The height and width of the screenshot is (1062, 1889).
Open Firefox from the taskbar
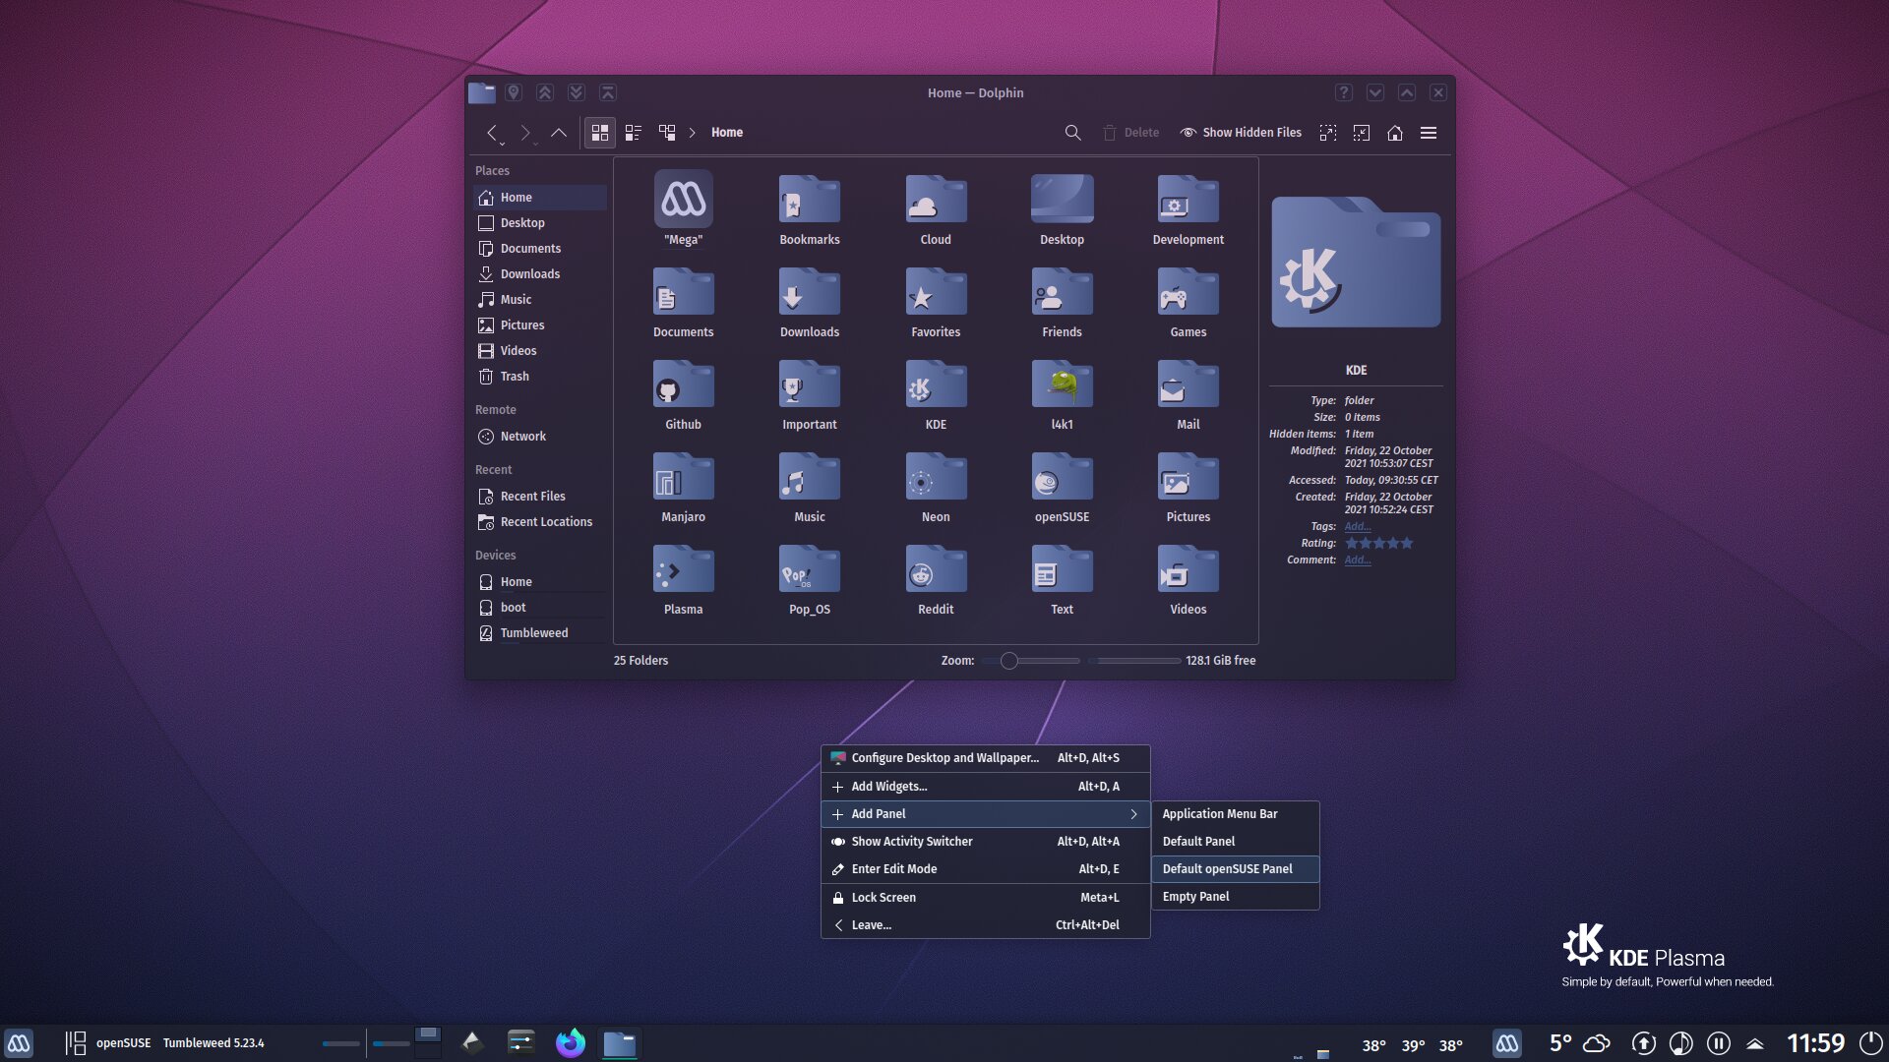point(570,1043)
